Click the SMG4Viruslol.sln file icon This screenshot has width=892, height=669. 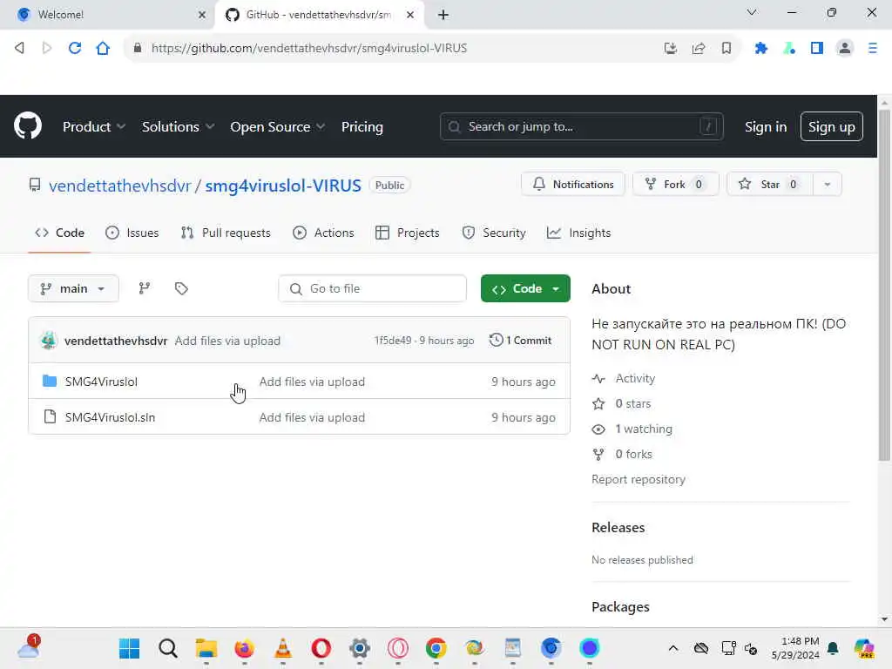pos(50,416)
